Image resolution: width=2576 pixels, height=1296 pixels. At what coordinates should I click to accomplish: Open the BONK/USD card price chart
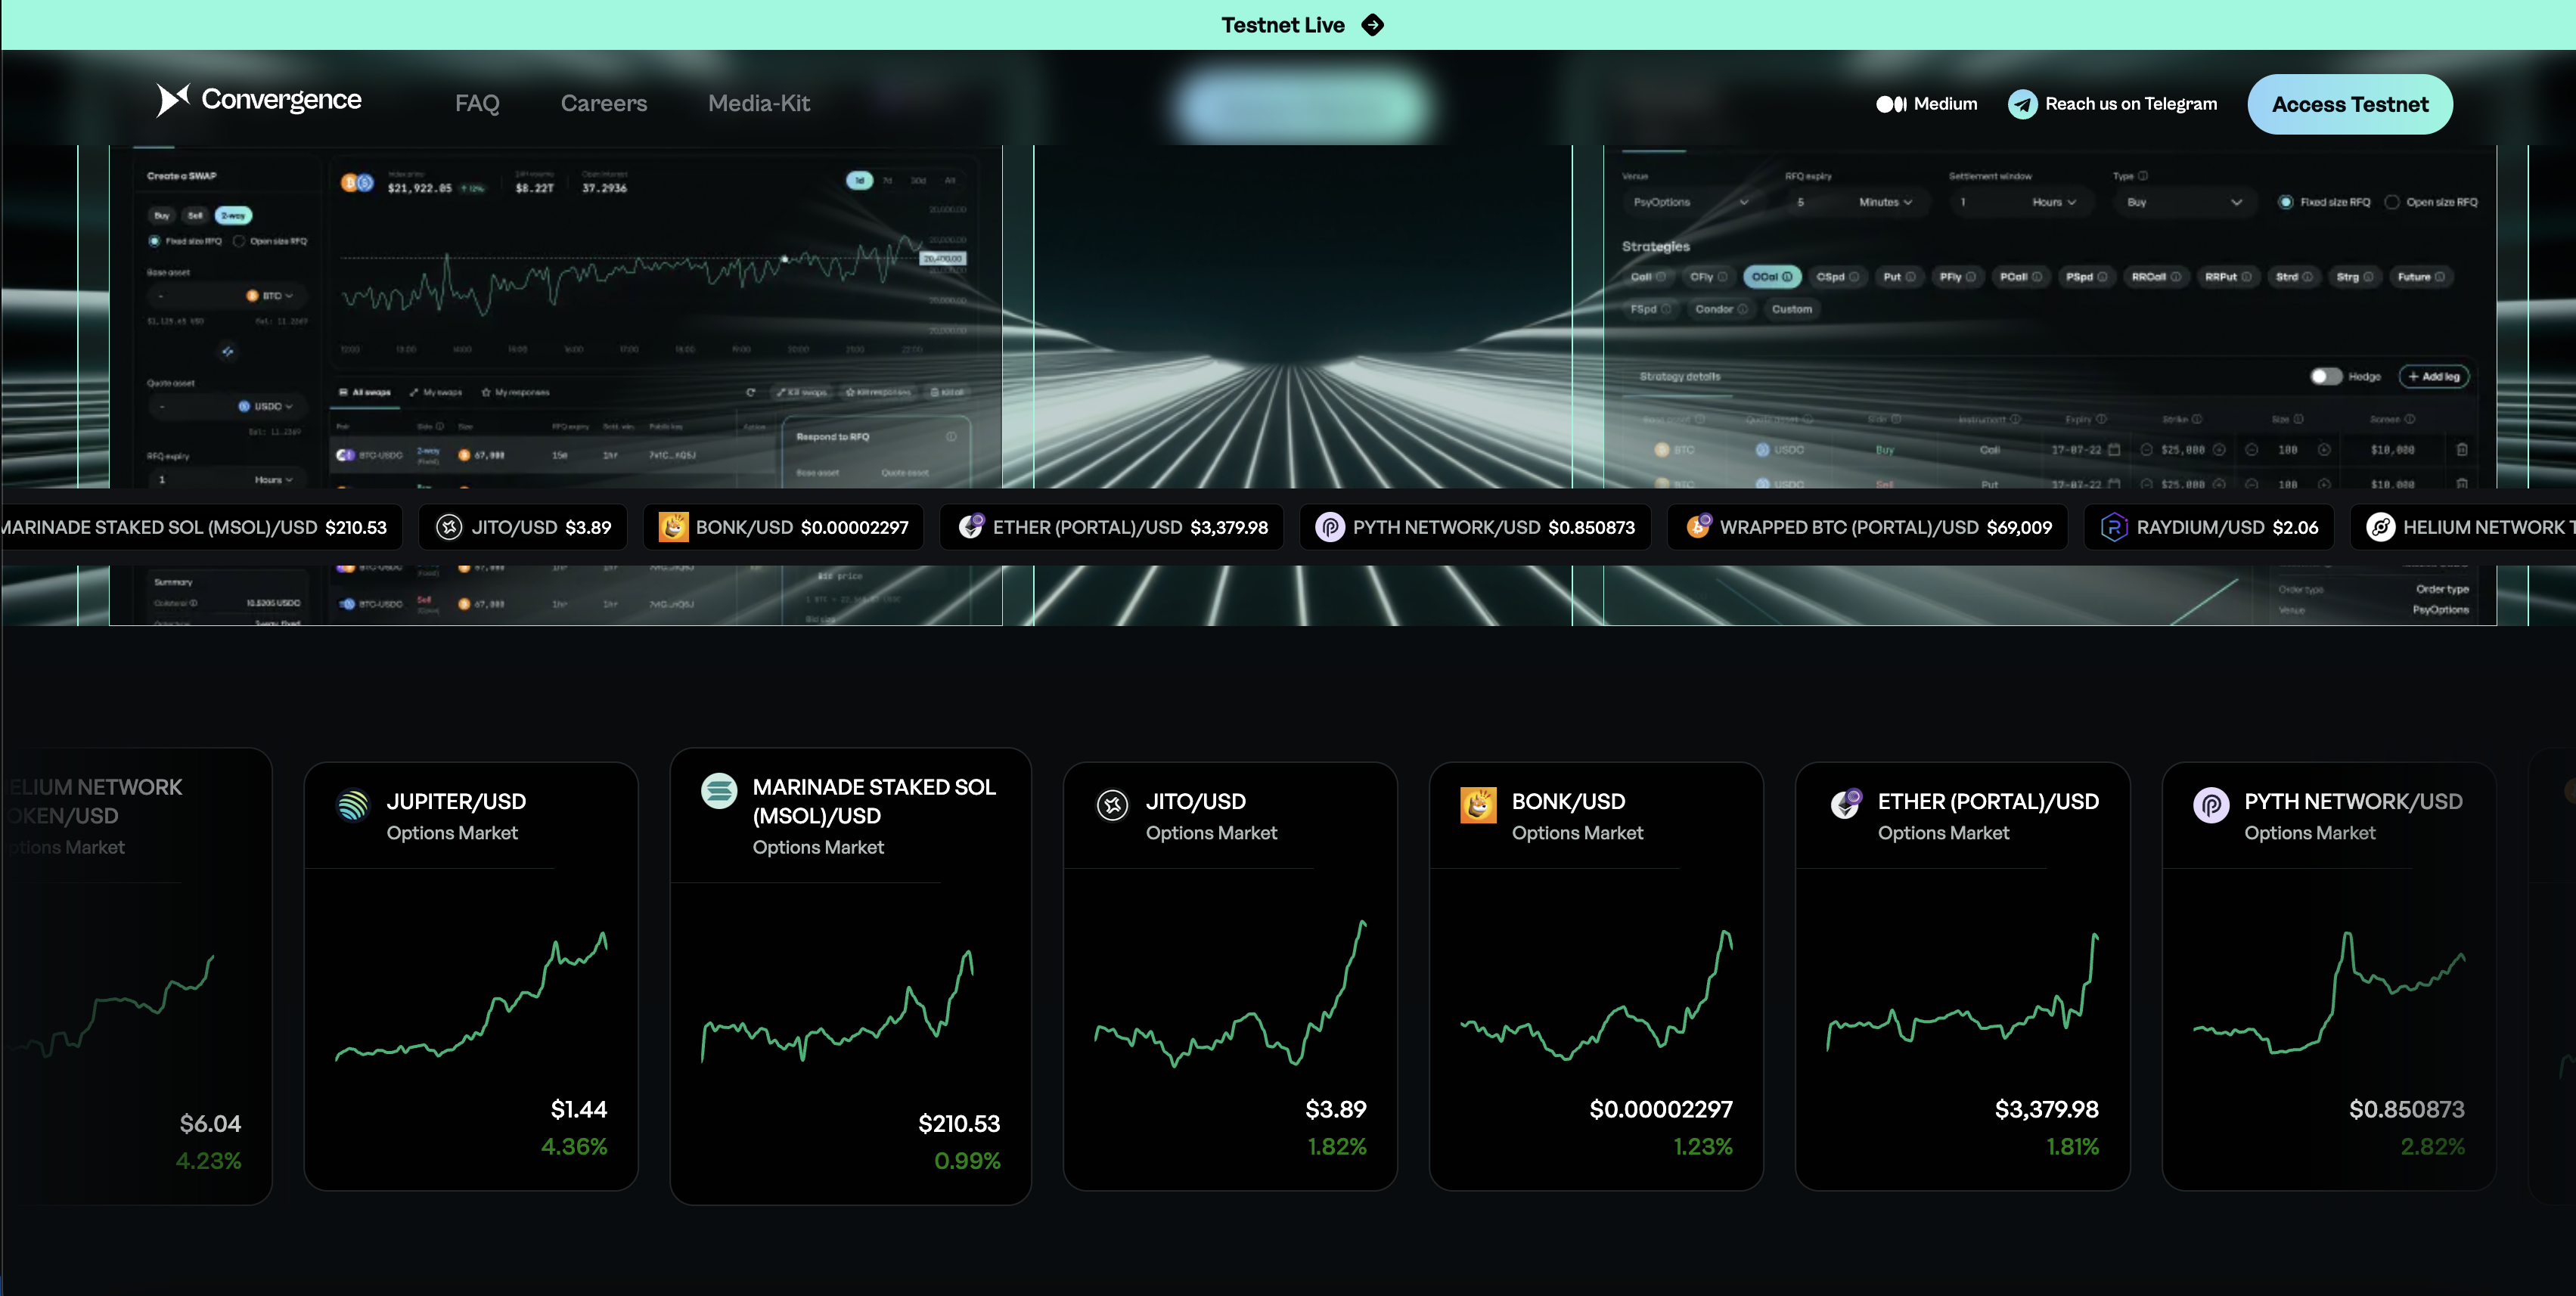tap(1596, 995)
